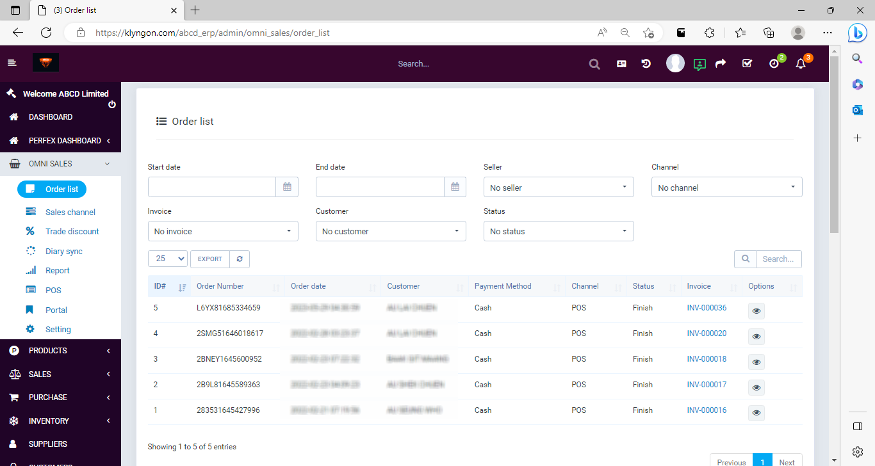Open the Seller dropdown

559,188
